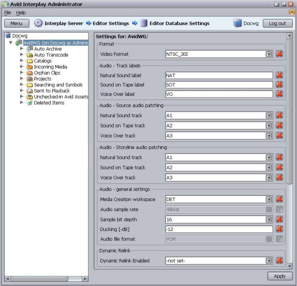Image resolution: width=297 pixels, height=286 pixels.
Task: Reset the Sound on Tape label red X
Action: pyautogui.click(x=279, y=85)
